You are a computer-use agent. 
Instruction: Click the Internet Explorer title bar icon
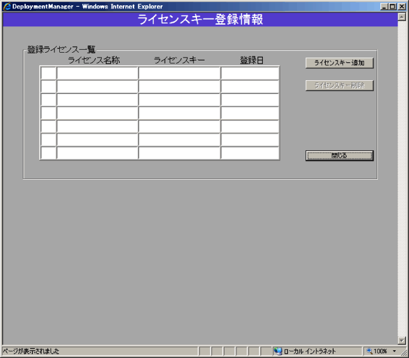7,6
